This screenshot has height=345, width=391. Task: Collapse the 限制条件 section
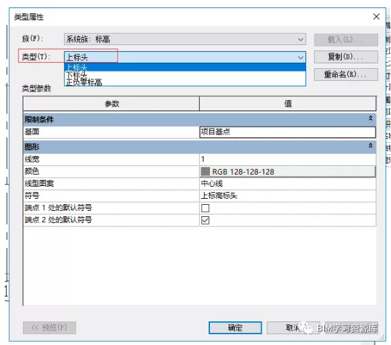tap(371, 119)
